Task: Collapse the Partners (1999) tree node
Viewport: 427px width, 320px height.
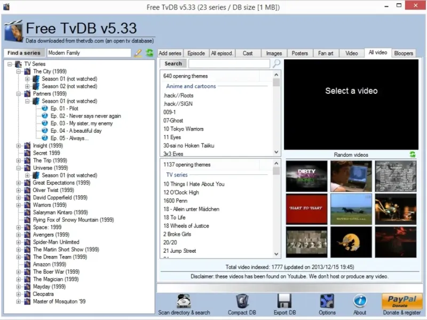Action: click(19, 94)
